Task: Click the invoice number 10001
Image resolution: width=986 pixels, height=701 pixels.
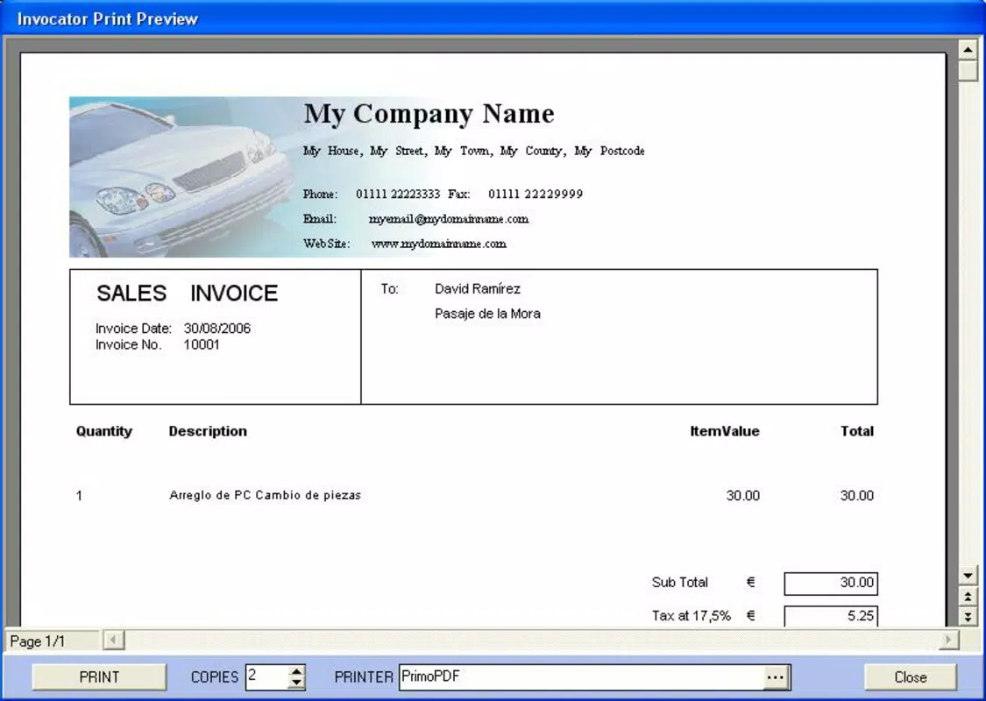Action: 202,344
